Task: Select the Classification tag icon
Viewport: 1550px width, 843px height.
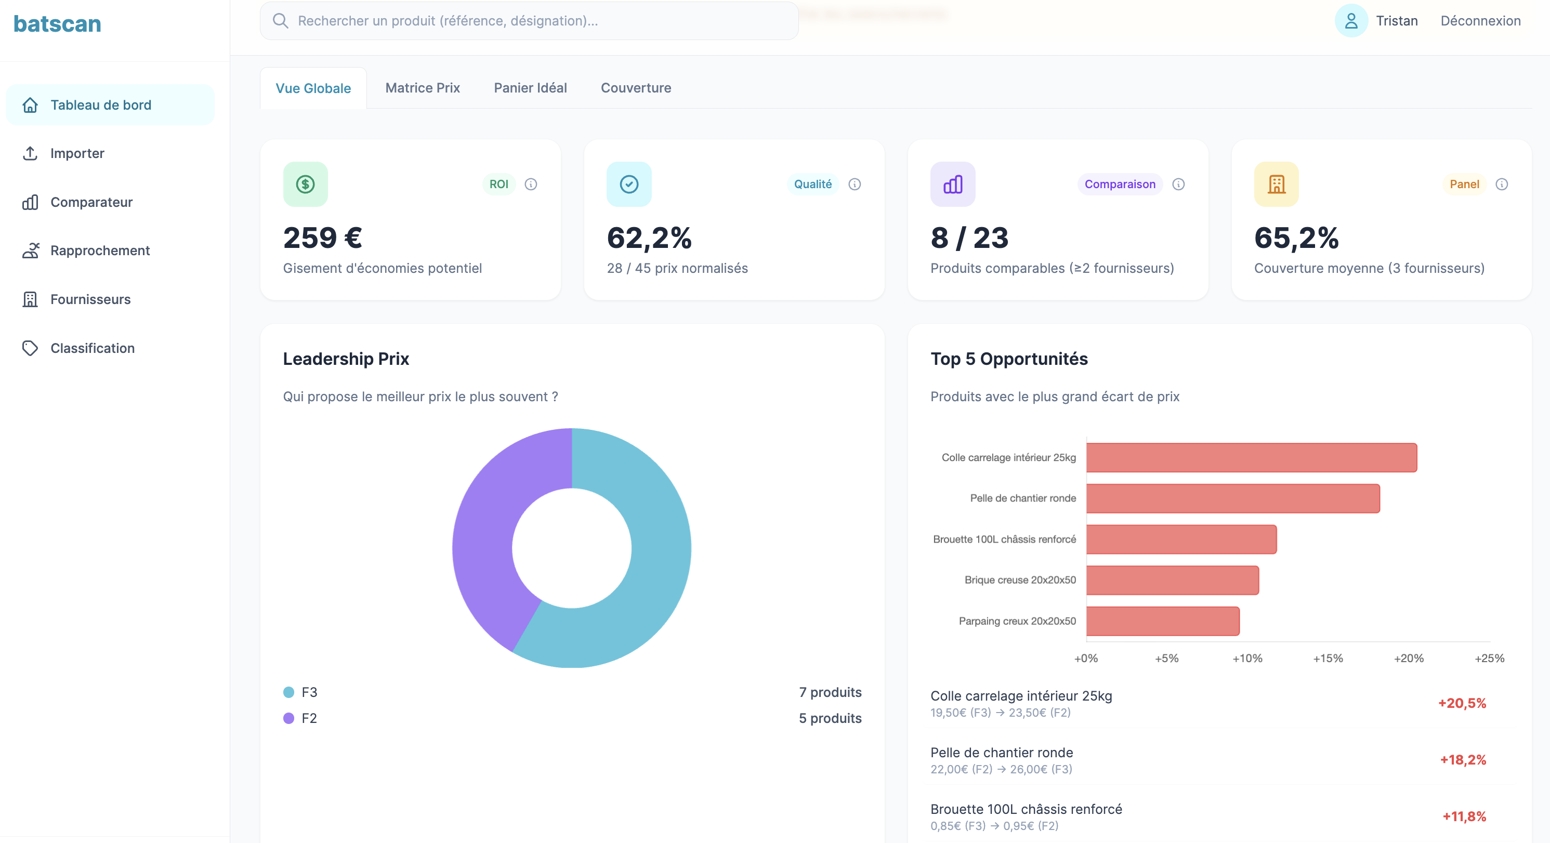Action: coord(31,348)
